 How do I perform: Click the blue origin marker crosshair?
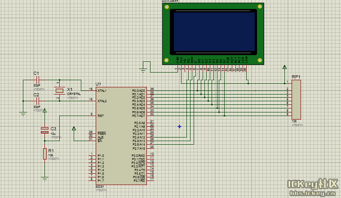pos(179,126)
